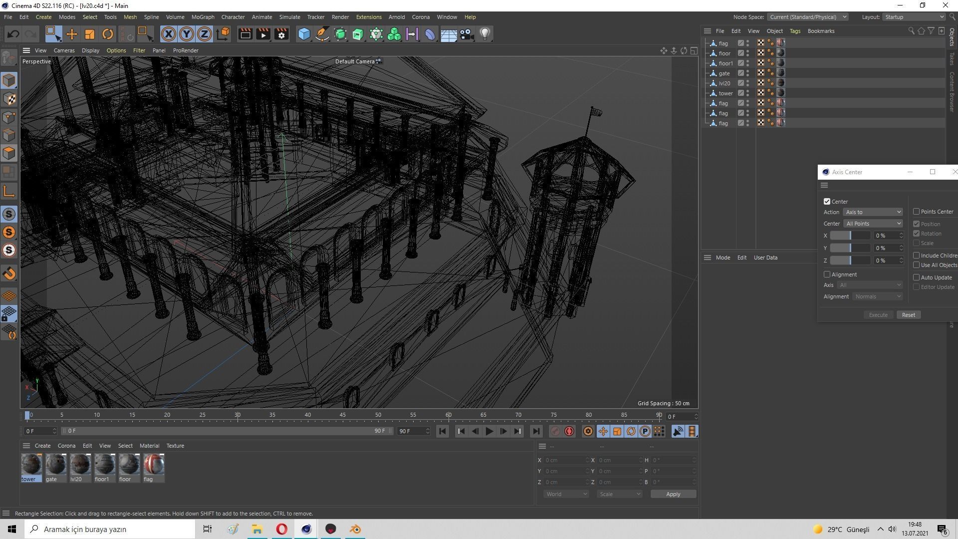Enable Axis mode L icon
The image size is (958, 539).
9,191
